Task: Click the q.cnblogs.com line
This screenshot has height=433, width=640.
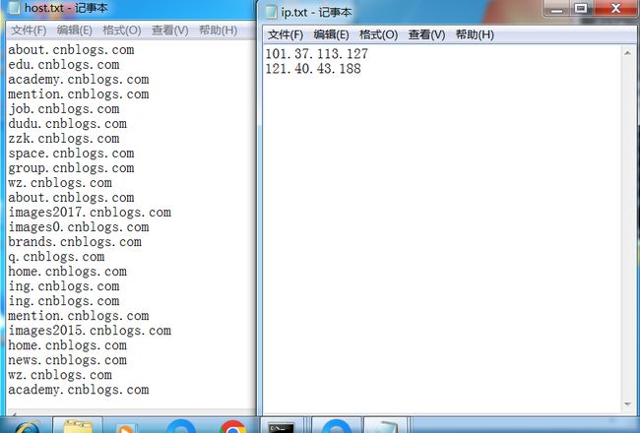Action: [x=56, y=257]
